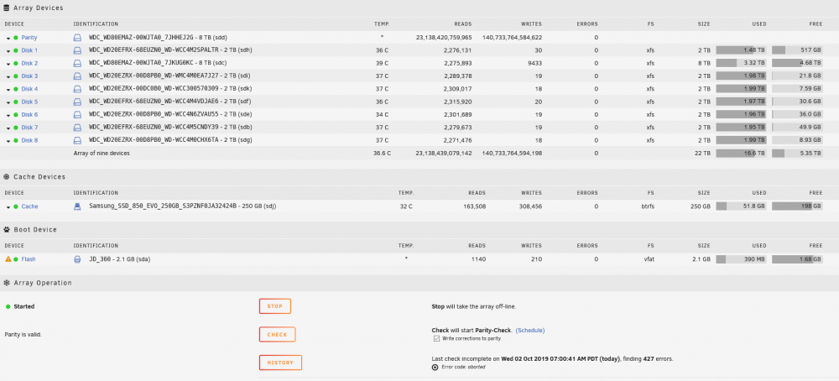The height and width of the screenshot is (381, 839).
Task: Click the green status dot for Disk 8
Action: [x=16, y=141]
